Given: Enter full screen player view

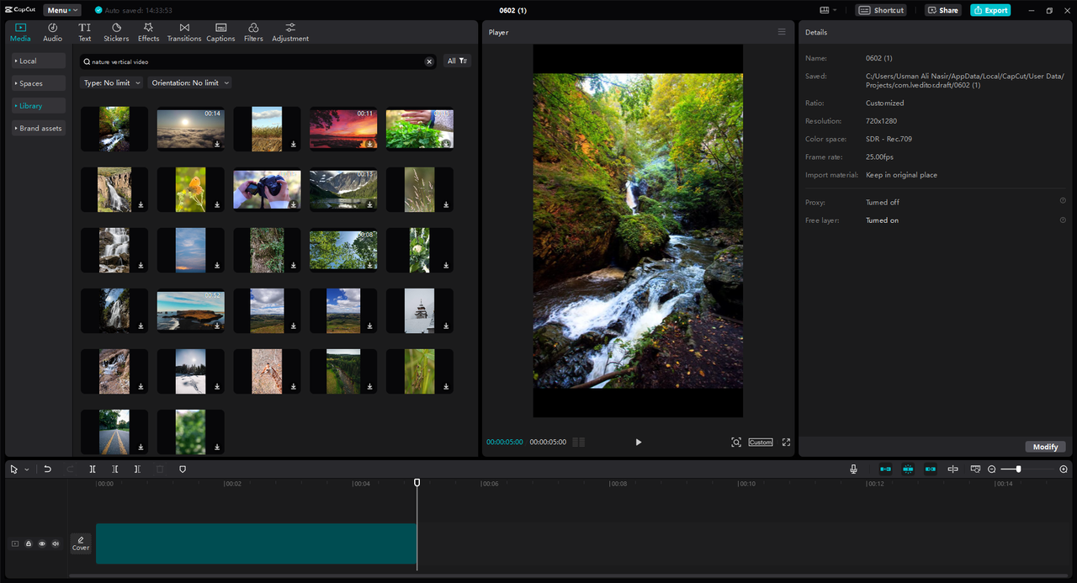Looking at the screenshot, I should [787, 443].
